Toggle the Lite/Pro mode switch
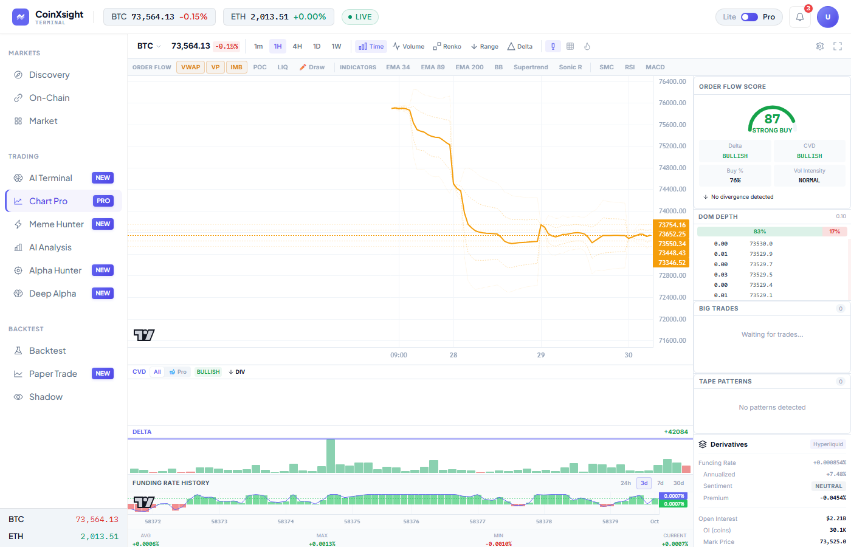This screenshot has width=851, height=547. [x=749, y=17]
